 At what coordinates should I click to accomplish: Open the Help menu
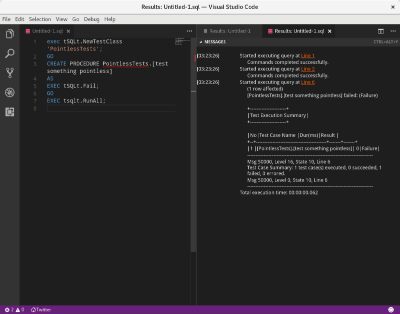pos(110,19)
